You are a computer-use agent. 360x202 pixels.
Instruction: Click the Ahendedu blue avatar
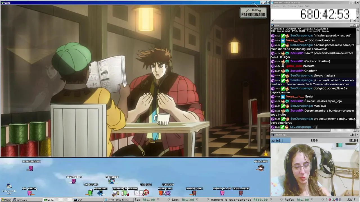point(100,193)
